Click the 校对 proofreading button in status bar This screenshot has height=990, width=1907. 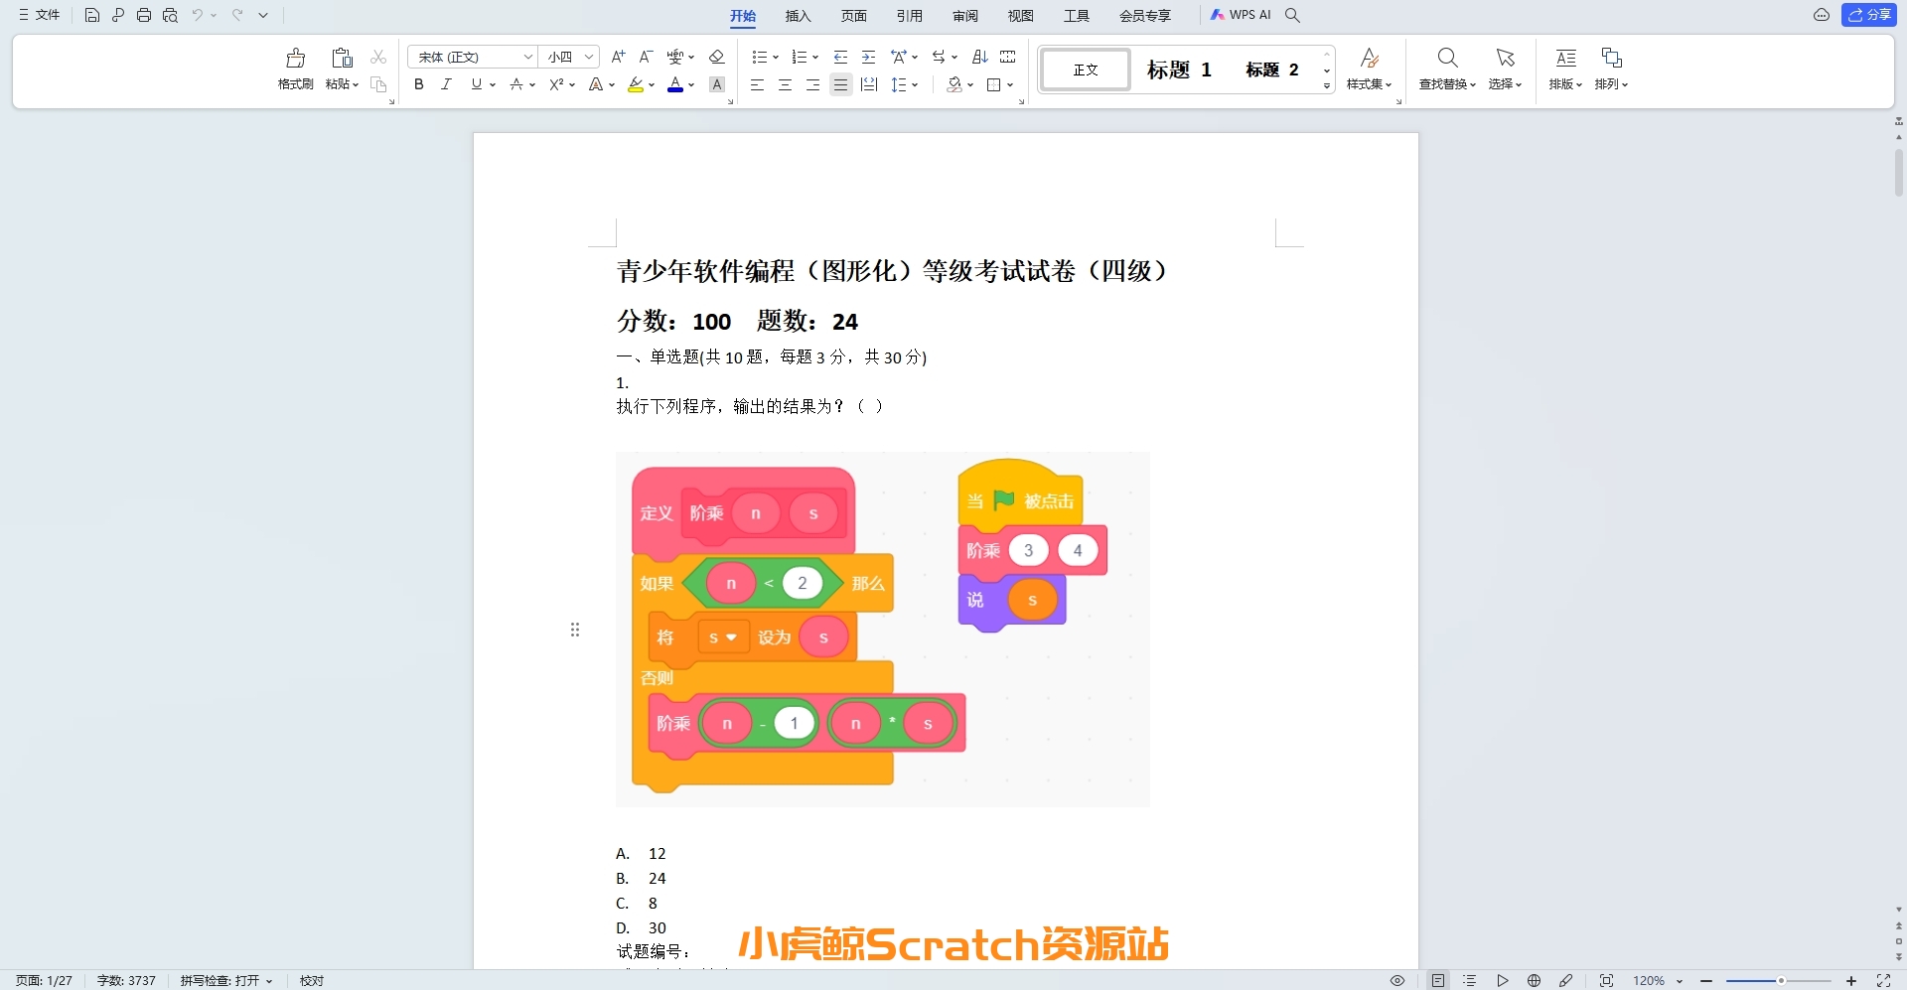point(312,980)
